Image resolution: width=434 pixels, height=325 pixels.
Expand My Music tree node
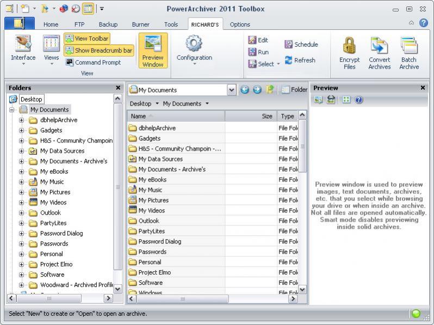(x=21, y=182)
